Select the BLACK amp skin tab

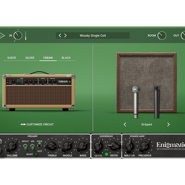click(x=66, y=58)
